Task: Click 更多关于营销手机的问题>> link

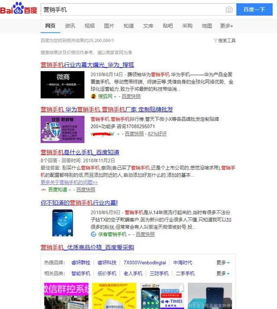Action: (69, 182)
